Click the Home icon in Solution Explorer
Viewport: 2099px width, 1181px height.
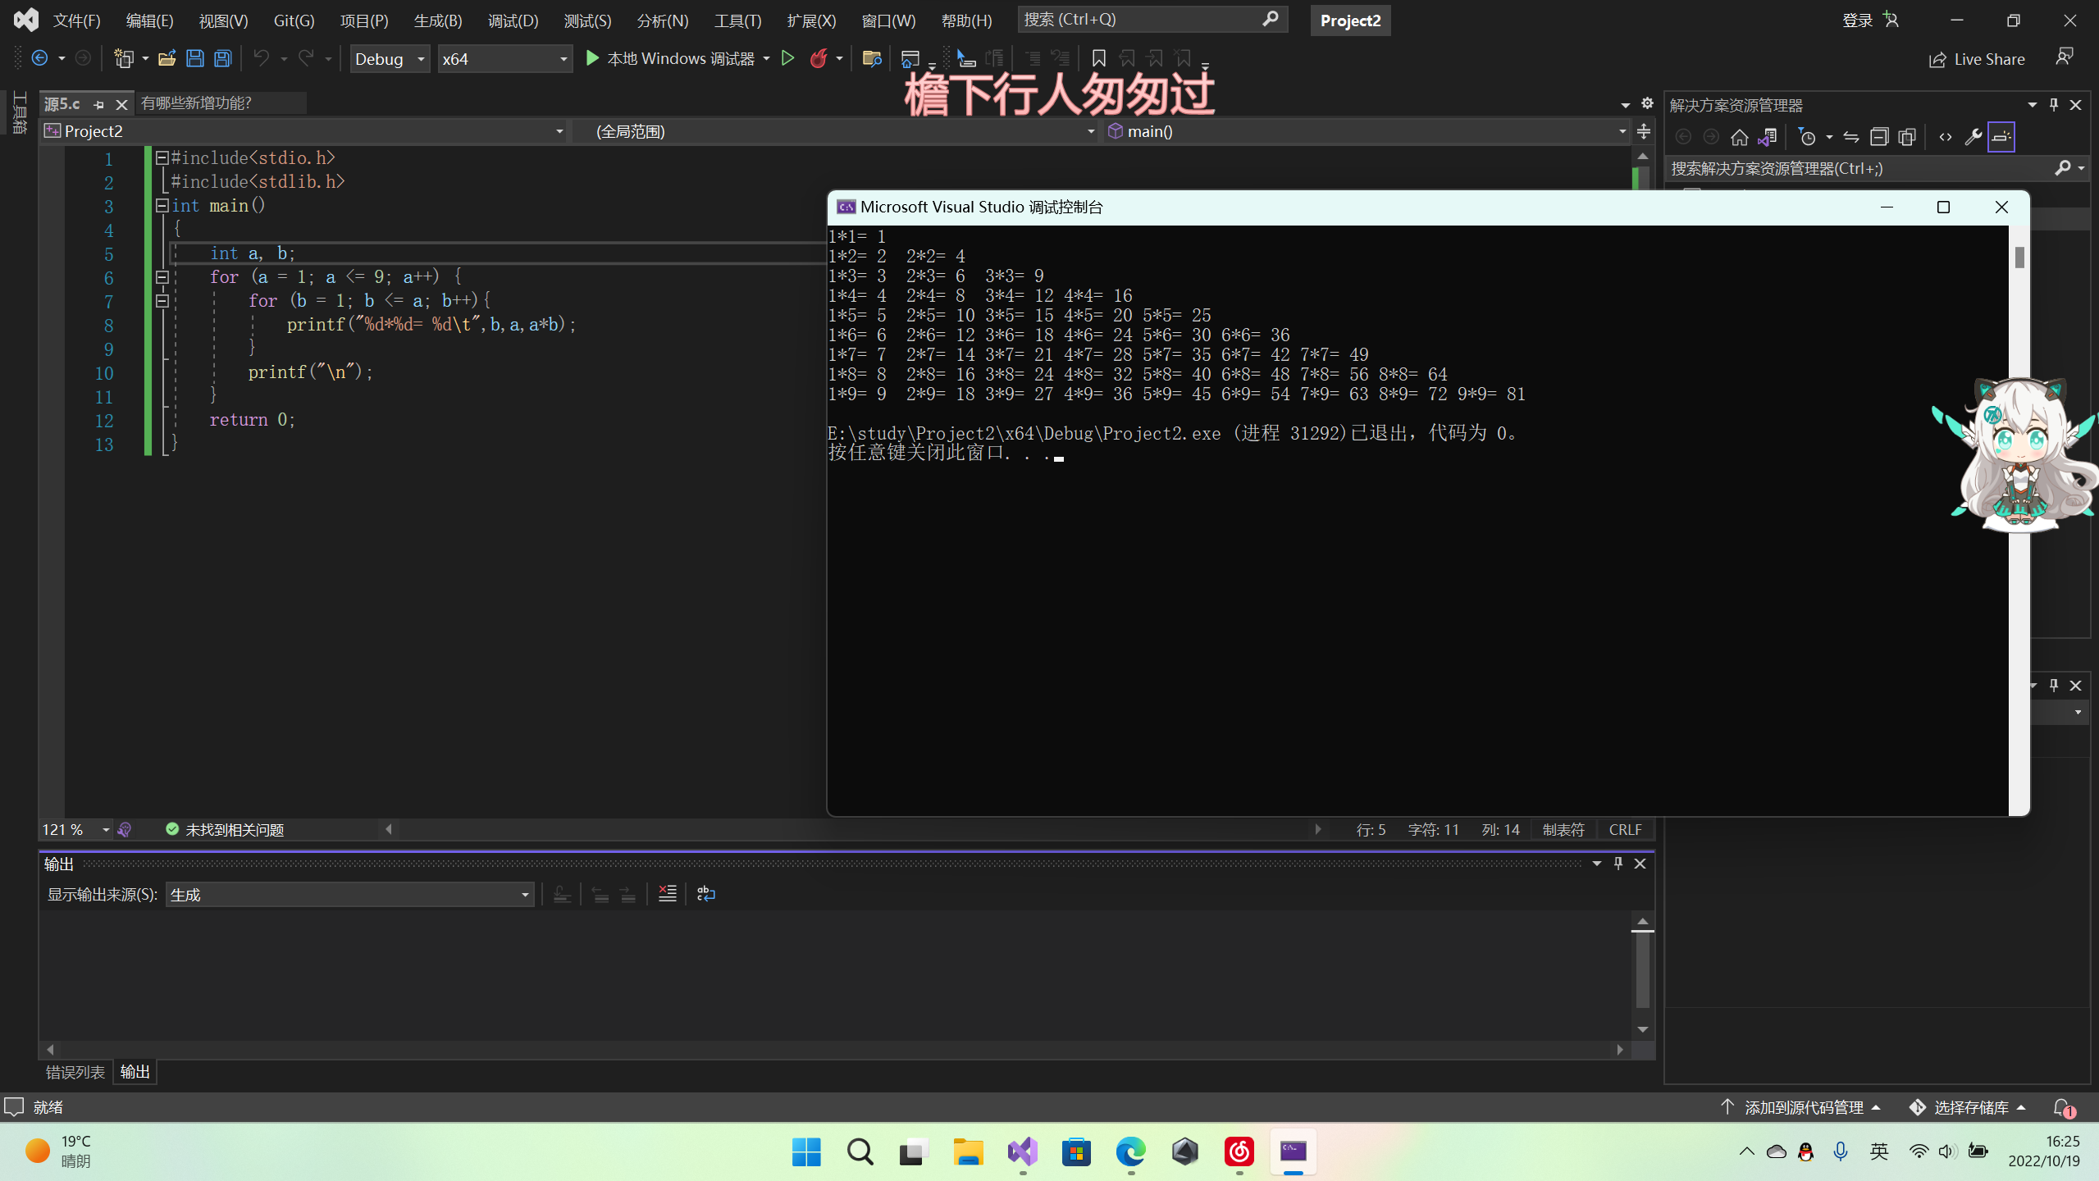point(1739,137)
